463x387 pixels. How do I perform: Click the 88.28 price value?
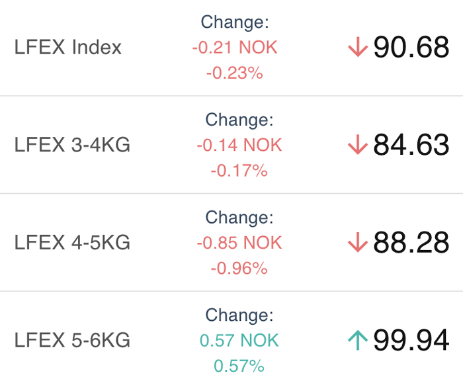tap(411, 243)
